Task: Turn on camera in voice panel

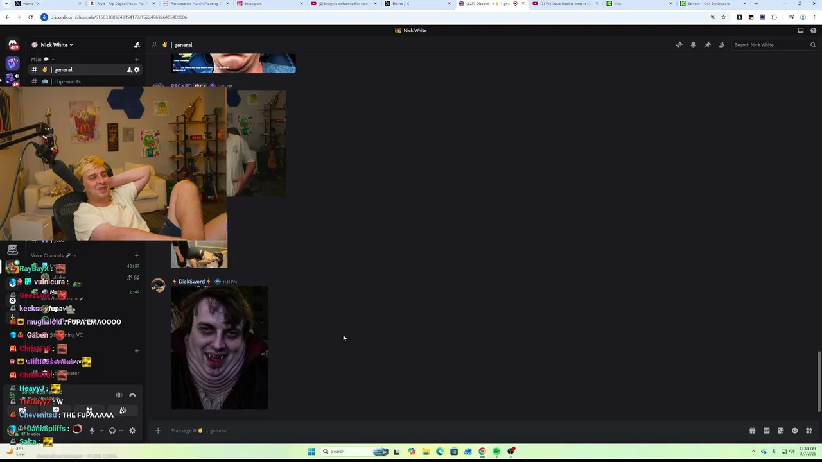Action: pos(22,411)
